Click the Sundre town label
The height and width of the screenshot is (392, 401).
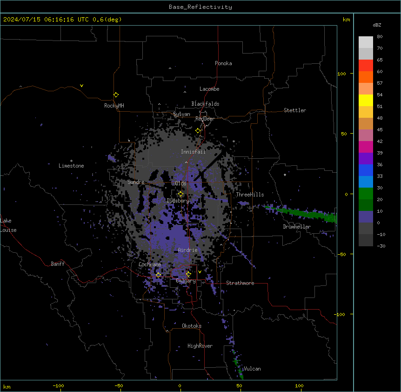point(136,182)
